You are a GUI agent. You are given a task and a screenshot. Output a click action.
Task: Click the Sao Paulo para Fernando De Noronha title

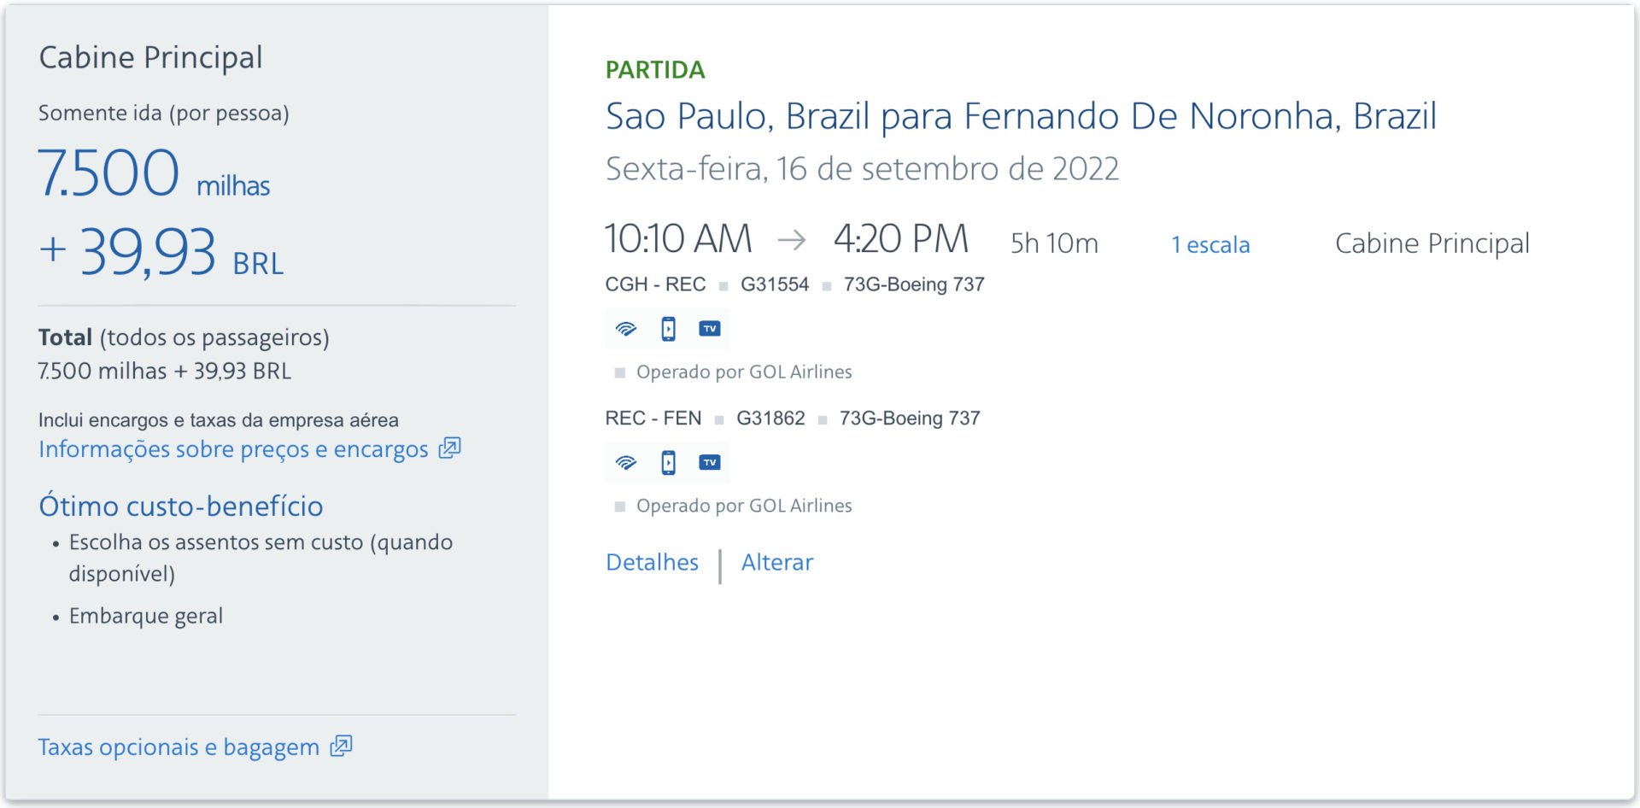1021,116
